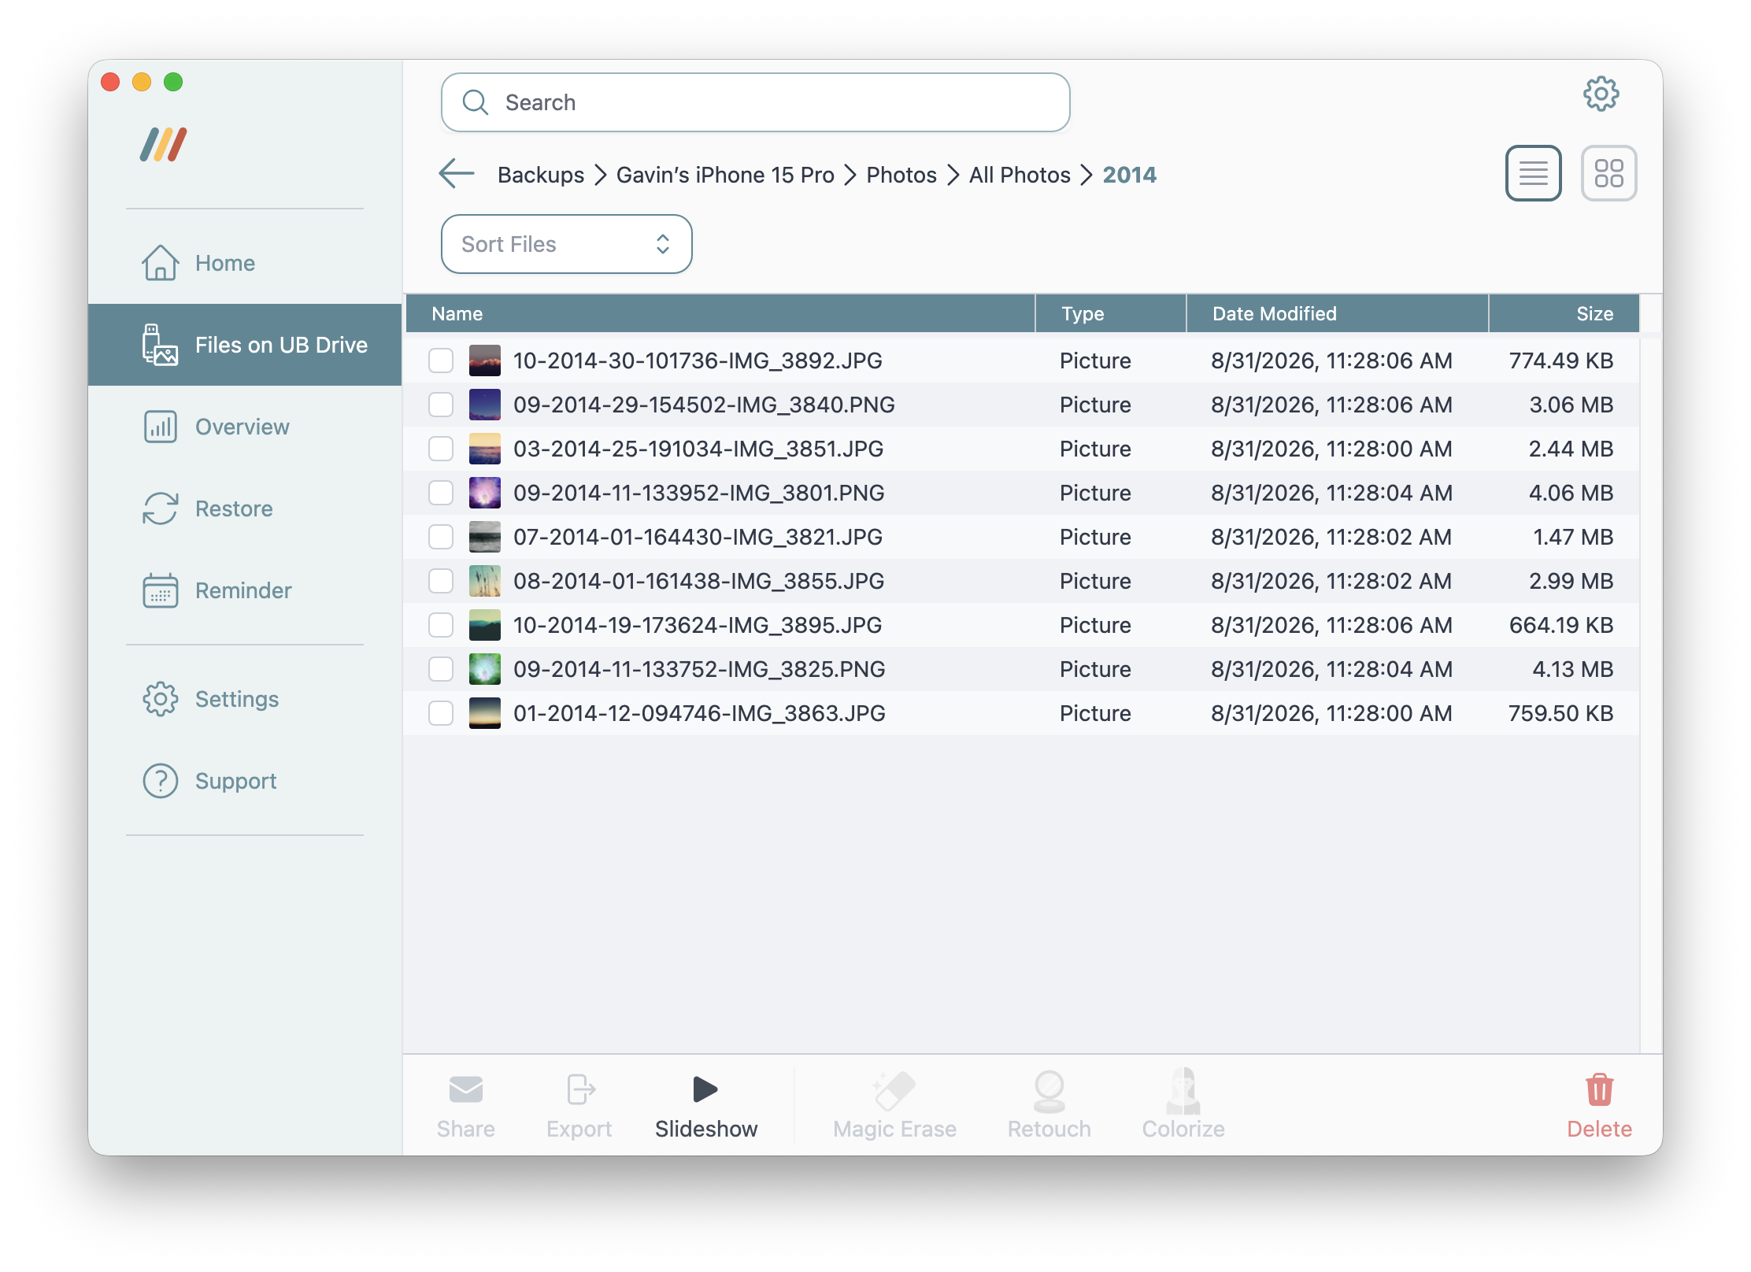Open the Restore section
The image size is (1751, 1272).
click(245, 508)
